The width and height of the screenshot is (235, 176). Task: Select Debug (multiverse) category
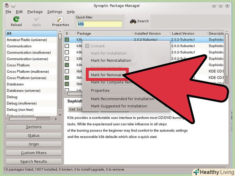pos(31,103)
